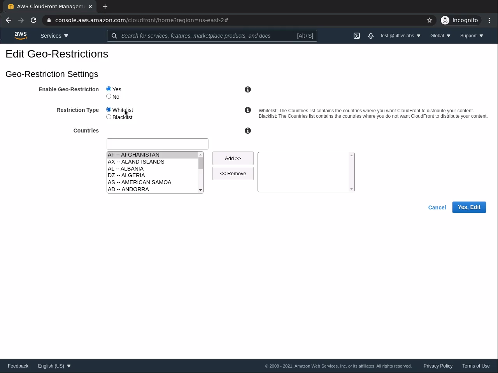Expand the Services menu
This screenshot has width=498, height=373.
point(54,36)
